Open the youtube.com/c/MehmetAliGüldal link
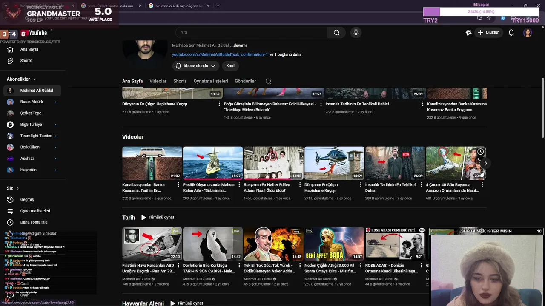Screen dimensions: 545x306 tap(220, 54)
